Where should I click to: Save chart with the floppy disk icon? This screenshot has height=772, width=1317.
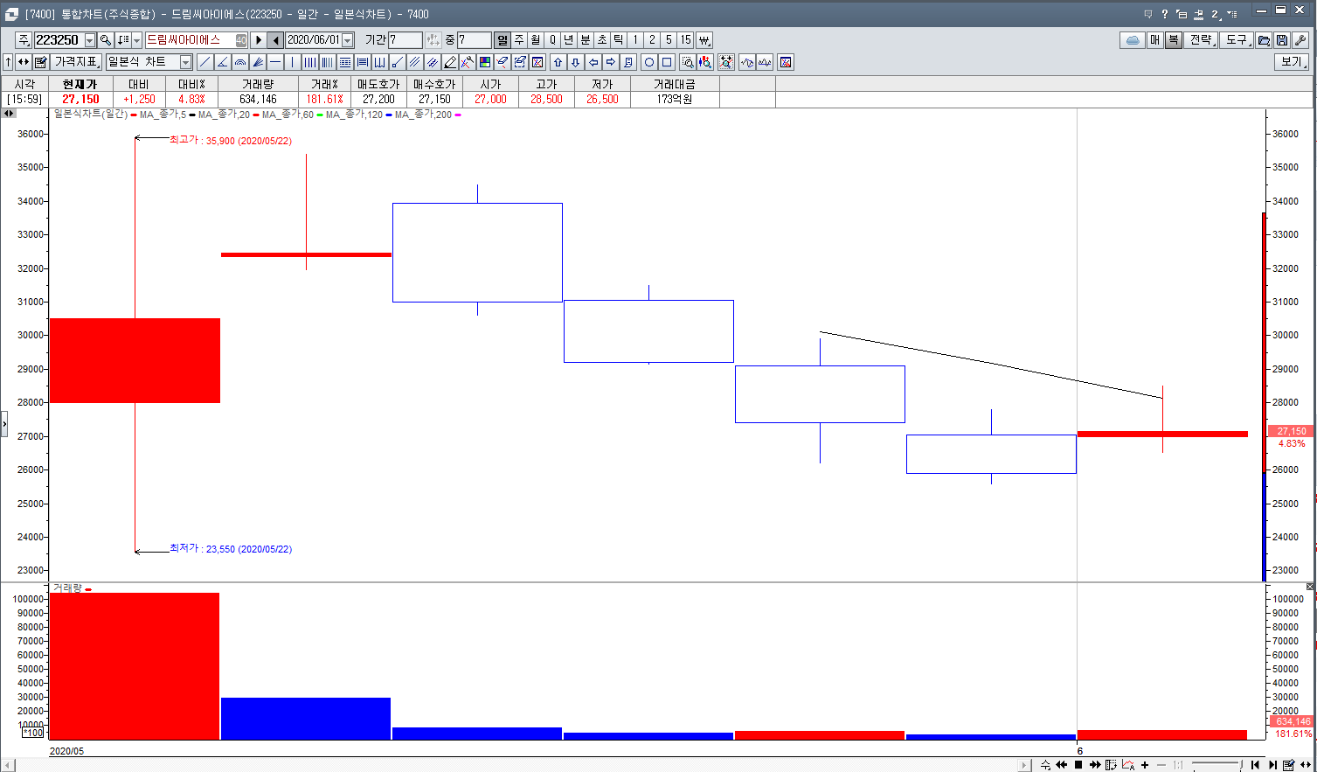pyautogui.click(x=1281, y=40)
